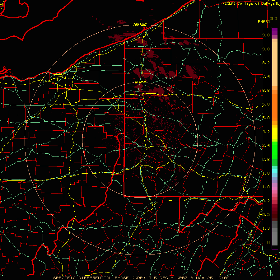This screenshot has width=280, height=280.
Task: Pick the purple top color bar segment
Action: 275,31
